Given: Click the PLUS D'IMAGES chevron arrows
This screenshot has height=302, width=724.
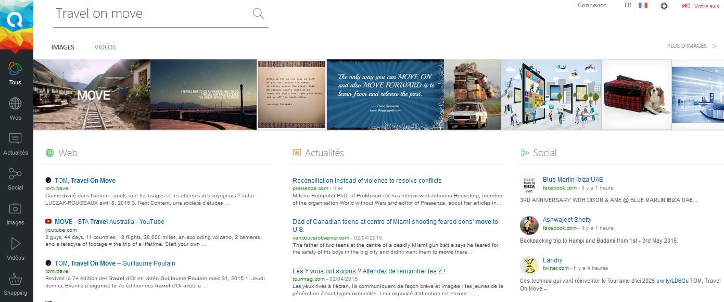Looking at the screenshot, I should [x=715, y=46].
